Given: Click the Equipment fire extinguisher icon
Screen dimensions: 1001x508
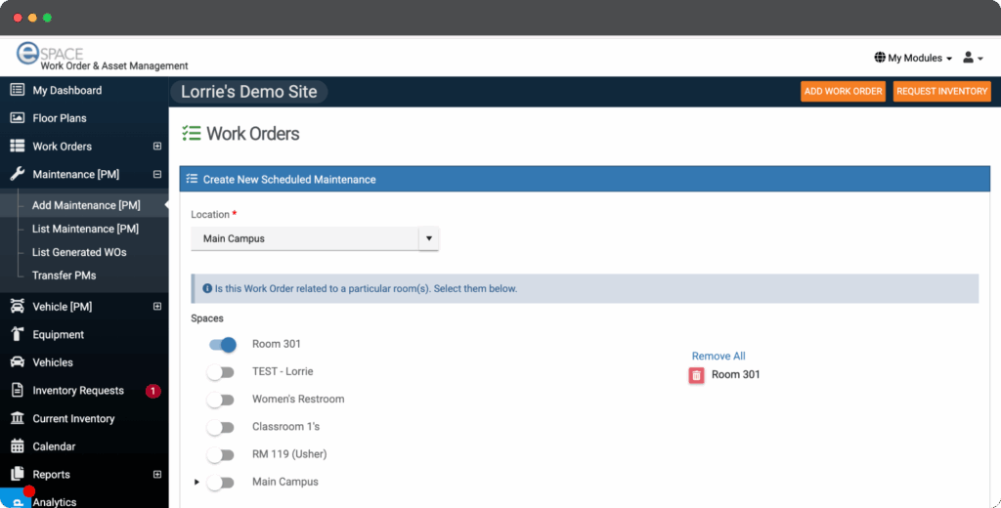Looking at the screenshot, I should pos(17,334).
